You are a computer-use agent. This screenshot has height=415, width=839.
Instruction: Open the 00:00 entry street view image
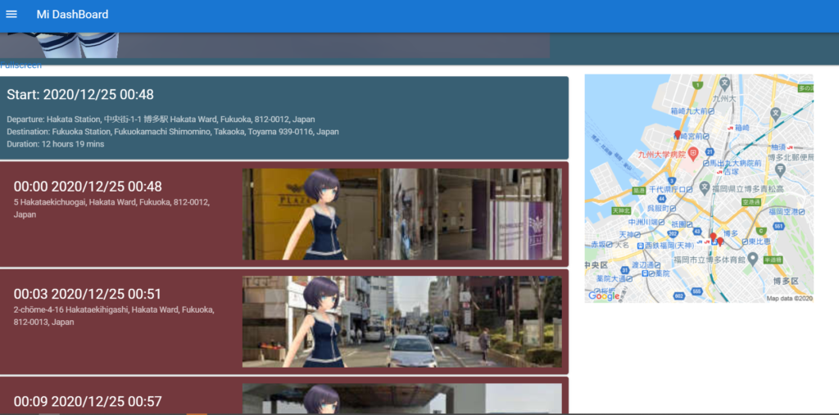[x=401, y=214]
